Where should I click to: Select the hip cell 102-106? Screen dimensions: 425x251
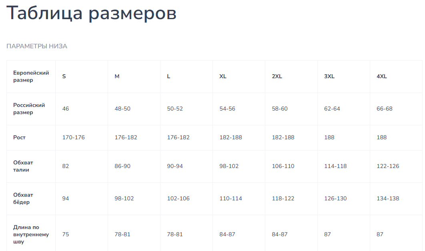(x=178, y=199)
